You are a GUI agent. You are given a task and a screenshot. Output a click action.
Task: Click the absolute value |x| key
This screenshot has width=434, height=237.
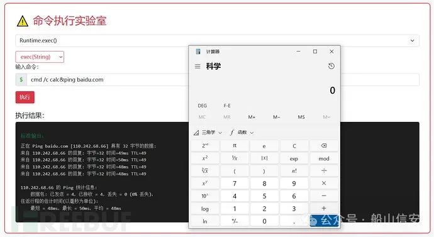coord(264,158)
